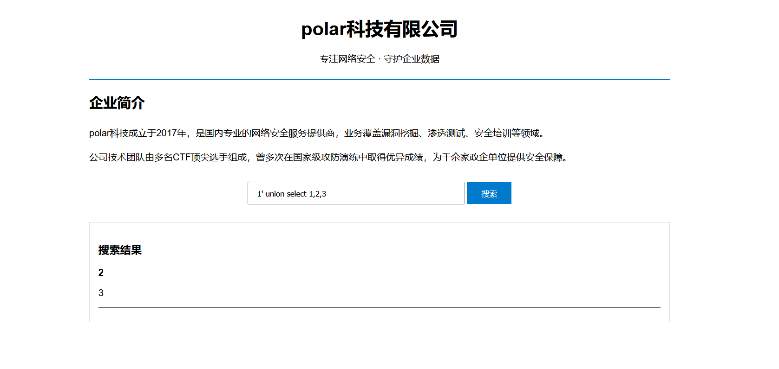Click the gray line under result 3
The width and height of the screenshot is (779, 369).
(x=380, y=307)
